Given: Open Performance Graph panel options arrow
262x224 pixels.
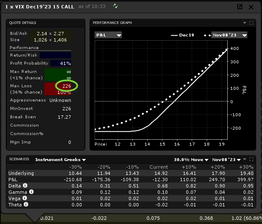Looking at the screenshot, I should tap(244, 23).
